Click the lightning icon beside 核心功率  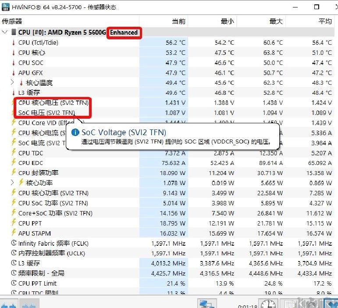21,183
